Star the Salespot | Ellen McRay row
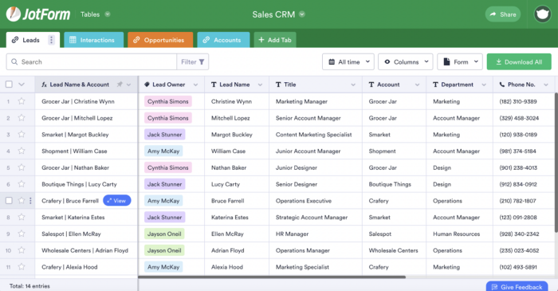 click(22, 234)
